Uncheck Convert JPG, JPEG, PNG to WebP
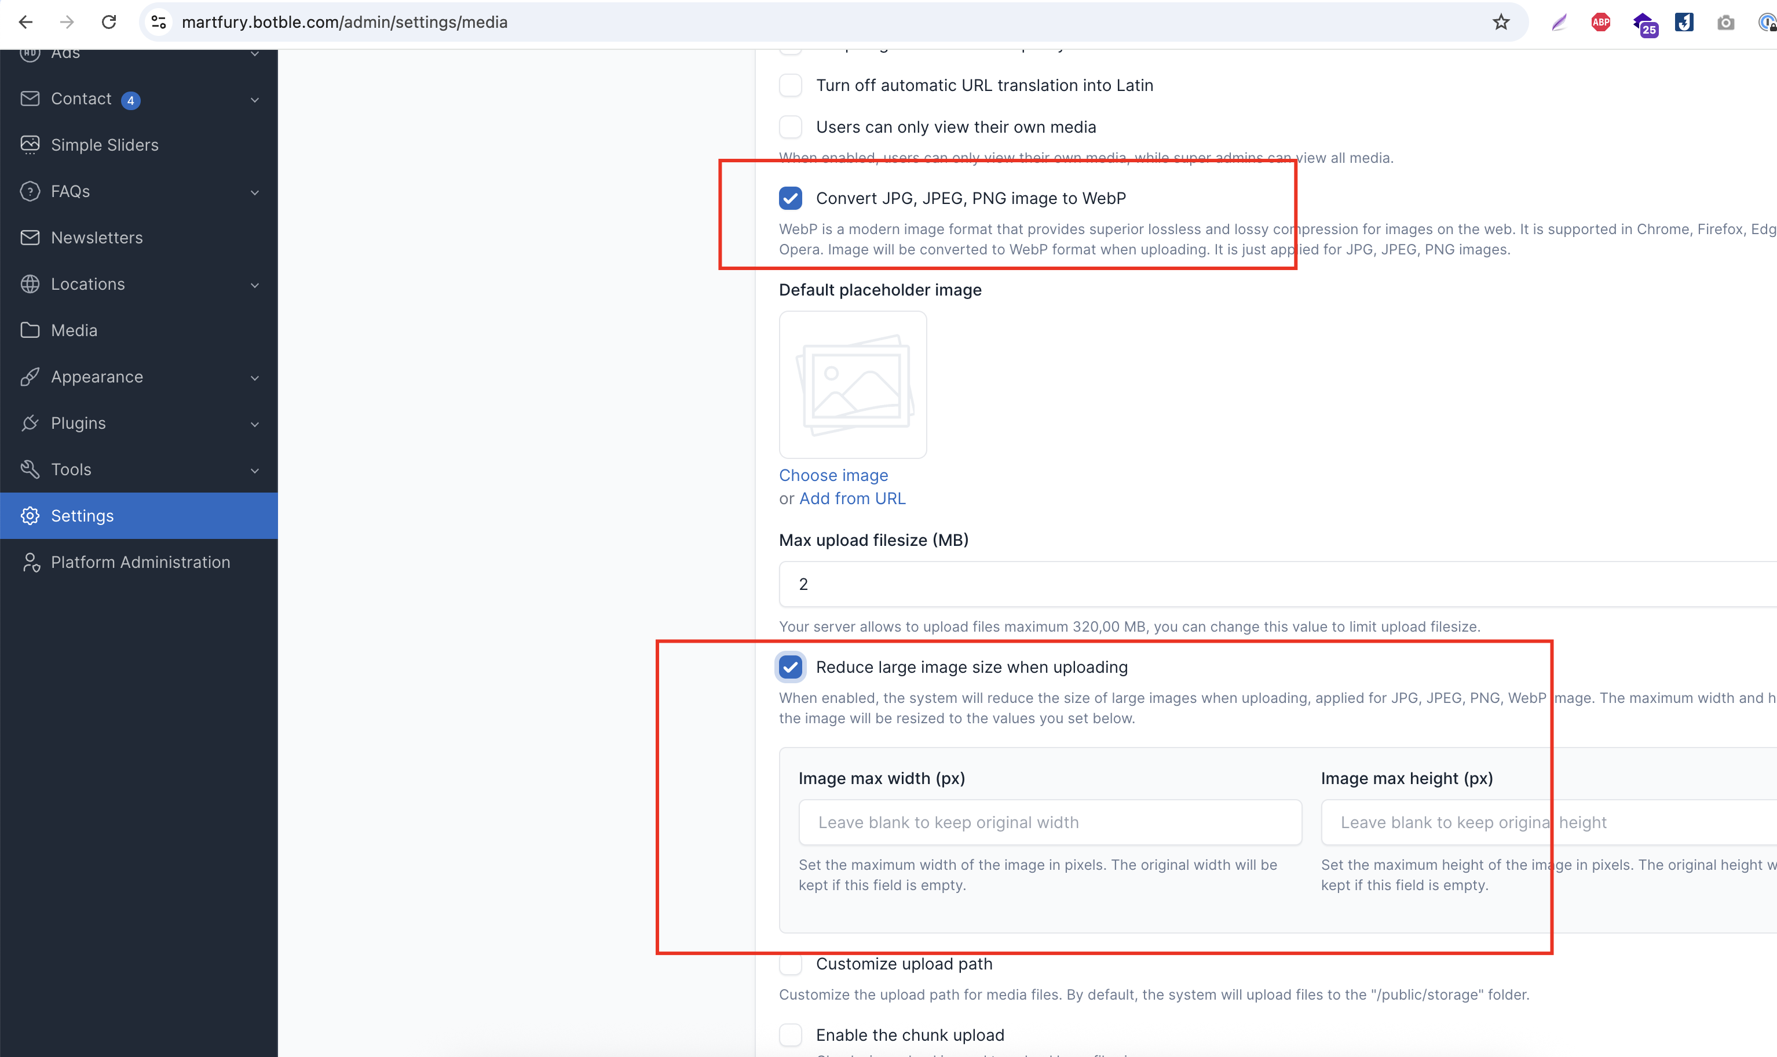 790,198
